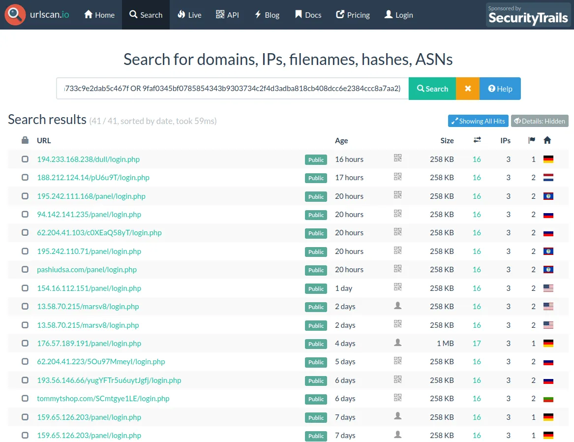Open the Docs page
This screenshot has height=442, width=574.
(x=308, y=15)
